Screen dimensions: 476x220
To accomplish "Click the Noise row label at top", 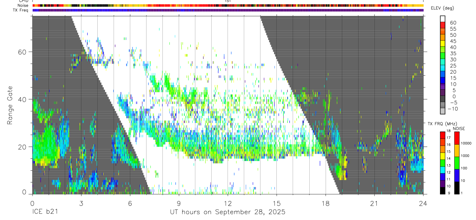I will pyautogui.click(x=23, y=5).
